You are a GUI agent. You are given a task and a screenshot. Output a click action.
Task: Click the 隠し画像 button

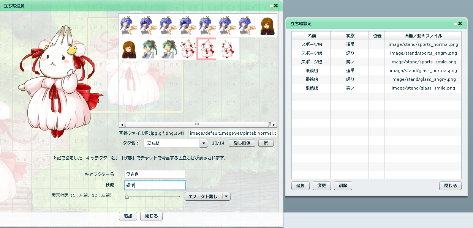(242, 143)
